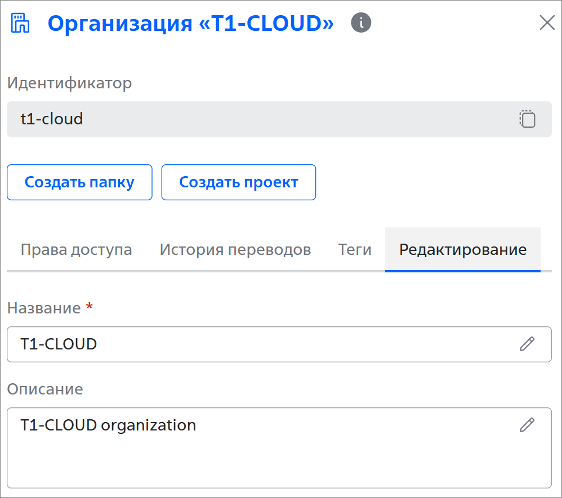This screenshot has width=562, height=498.
Task: Click into the Название field containing T1-CLOUD
Action: coord(279,344)
